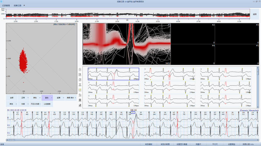Toggle the 全部 beat category filter
The image size is (261, 146).
(11, 98)
